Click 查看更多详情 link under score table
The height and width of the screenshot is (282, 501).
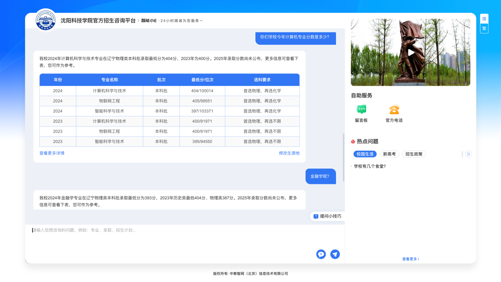click(x=52, y=153)
